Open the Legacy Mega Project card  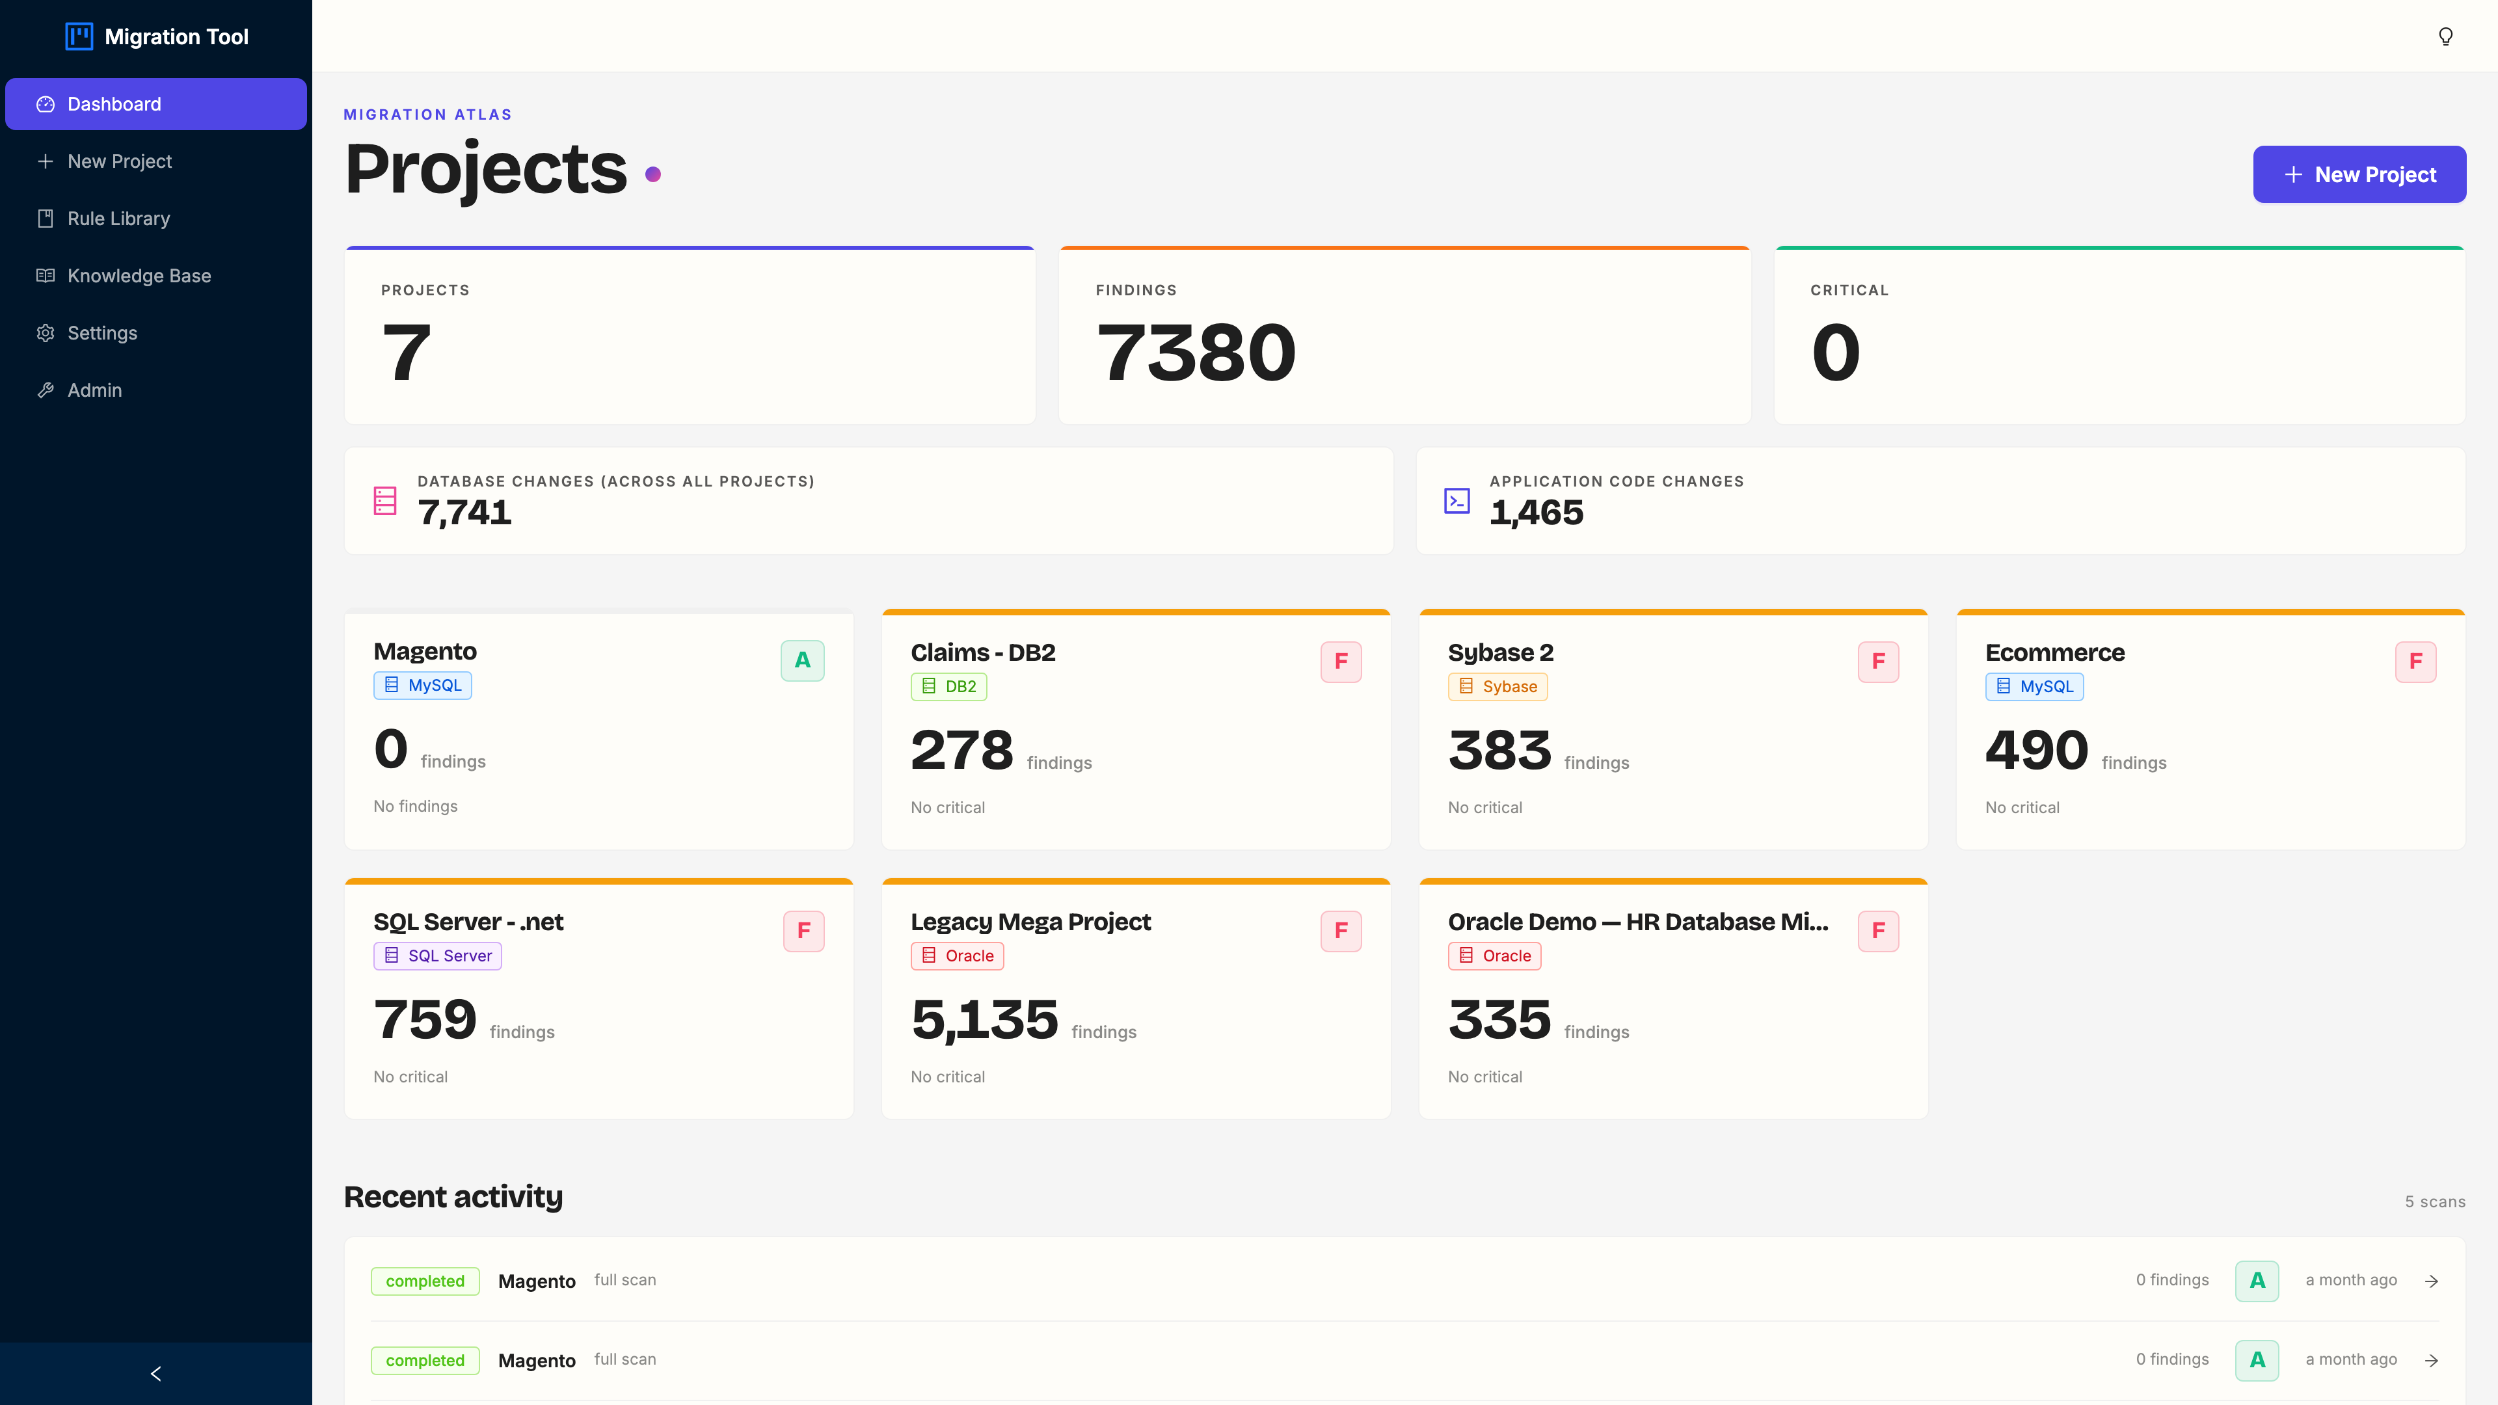[1136, 998]
